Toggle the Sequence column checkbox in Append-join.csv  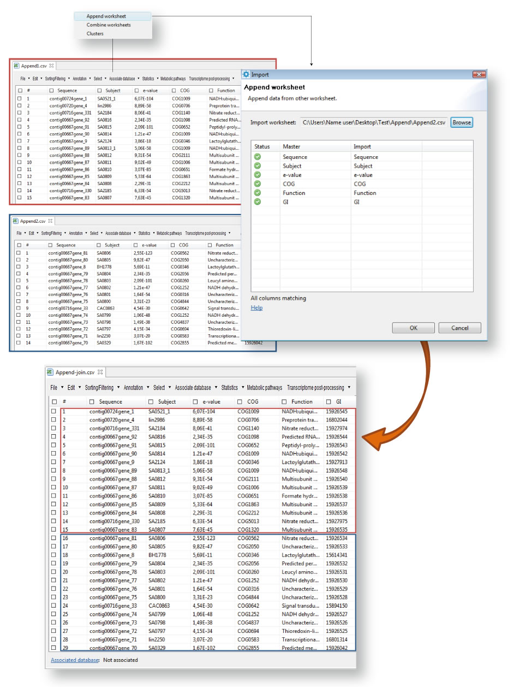tap(92, 402)
